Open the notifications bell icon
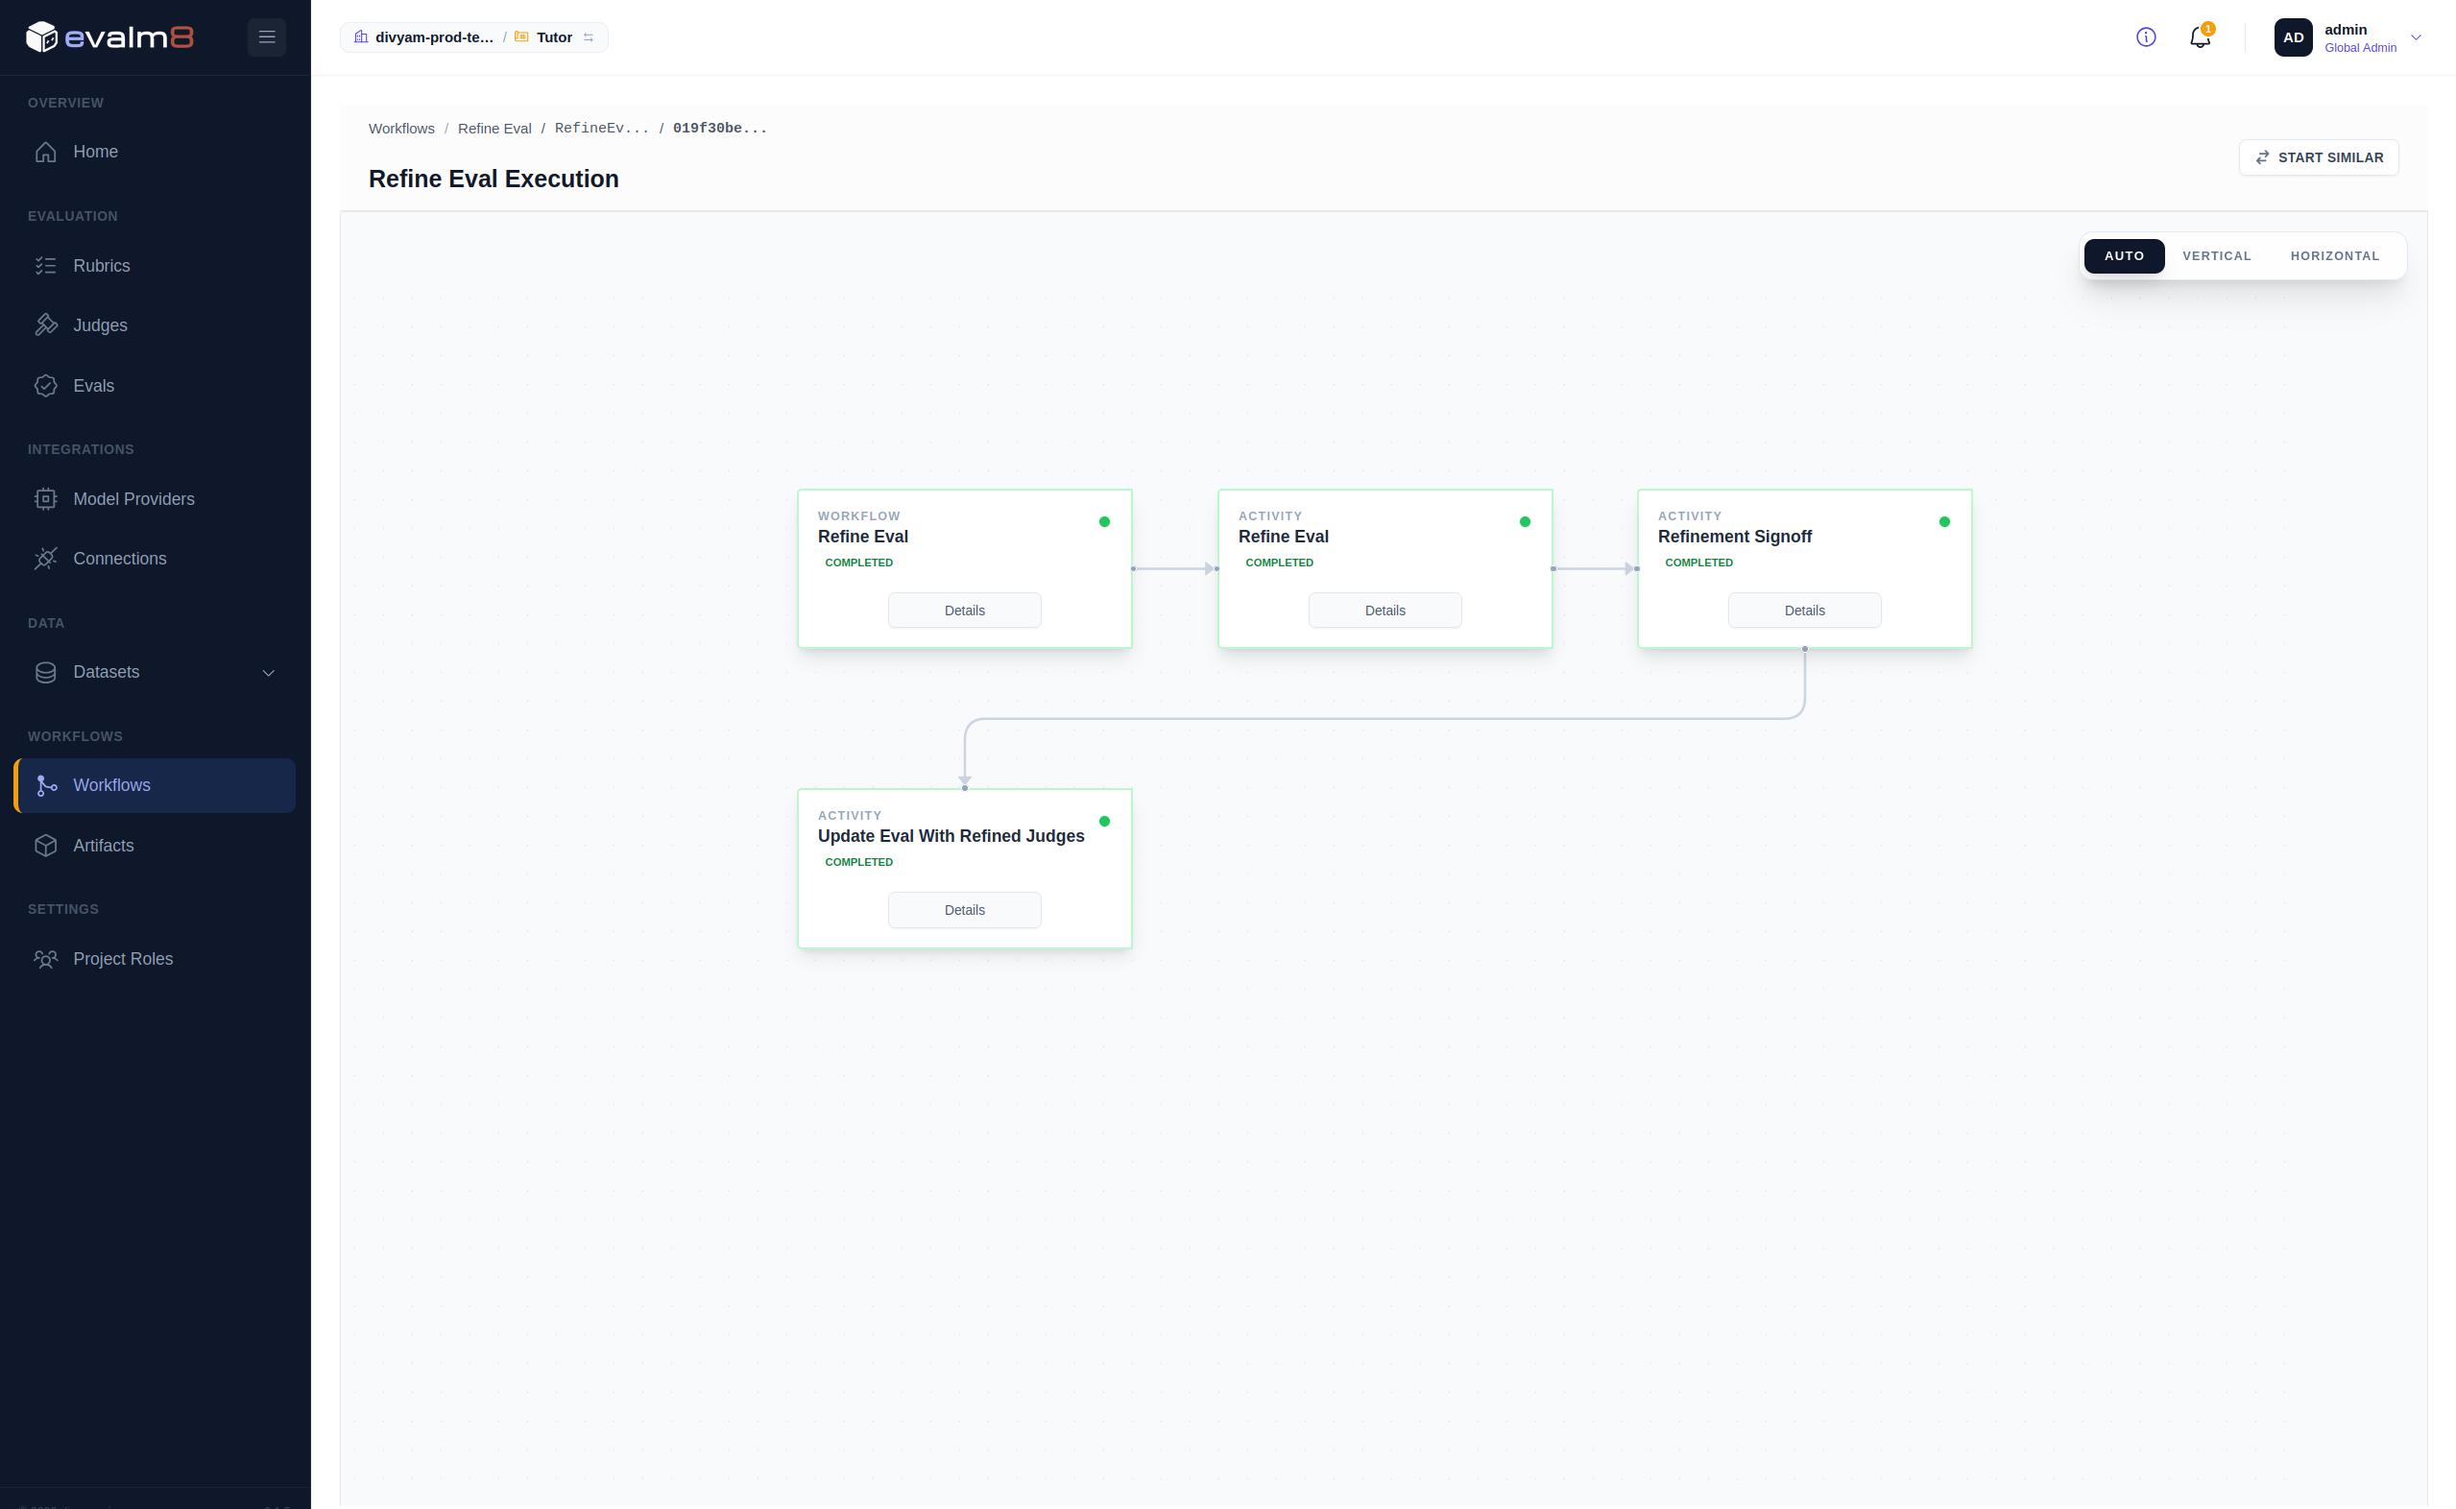 click(2200, 36)
